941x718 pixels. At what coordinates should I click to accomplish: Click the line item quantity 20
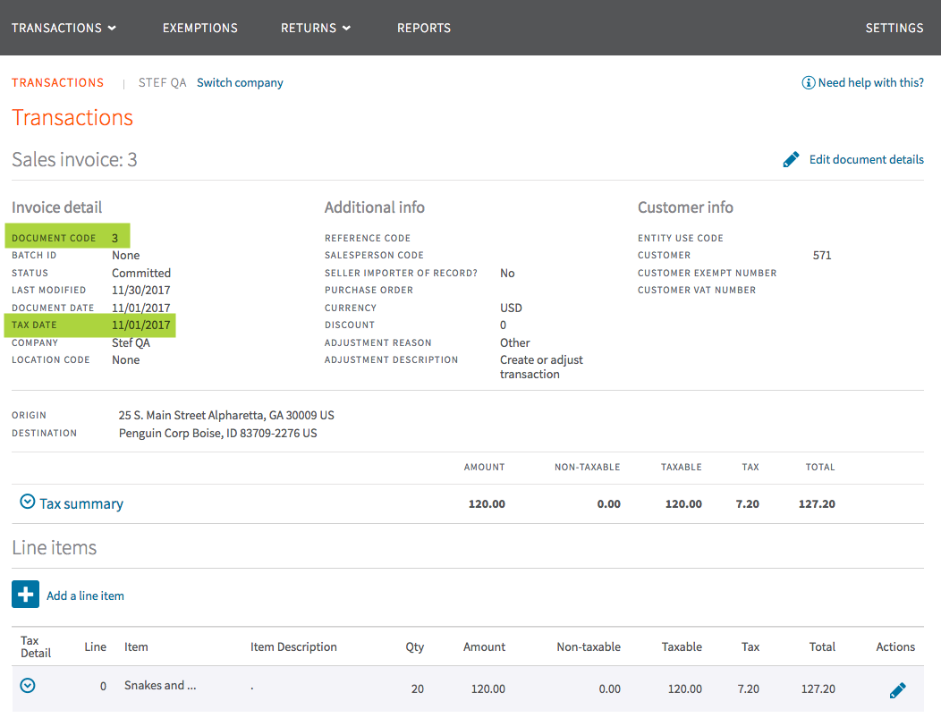coord(418,689)
